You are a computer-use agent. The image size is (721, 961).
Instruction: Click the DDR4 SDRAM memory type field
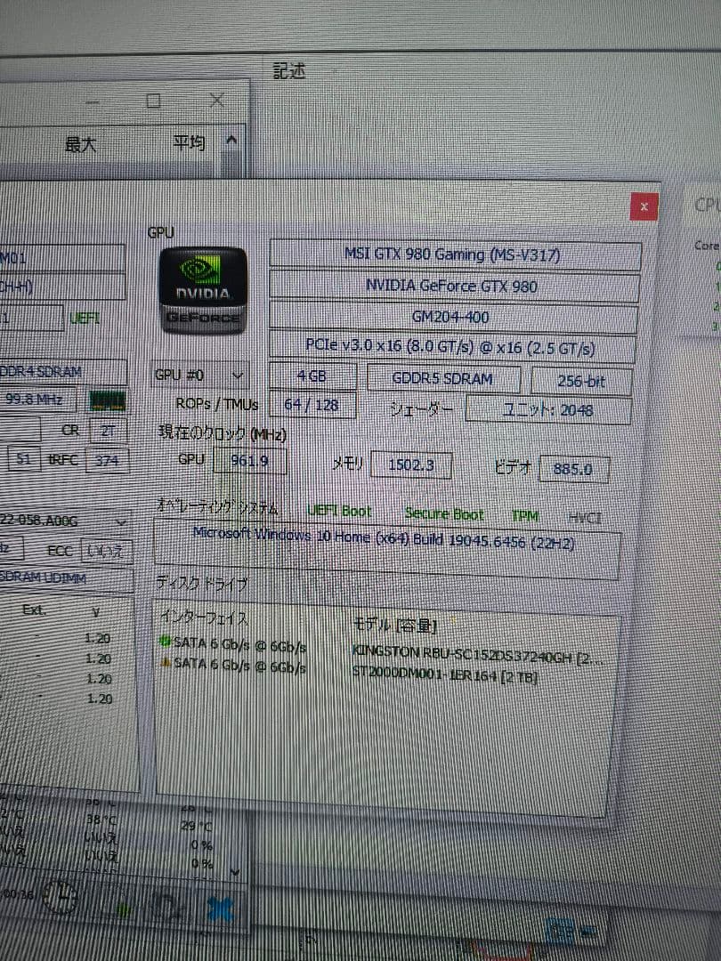pos(61,372)
